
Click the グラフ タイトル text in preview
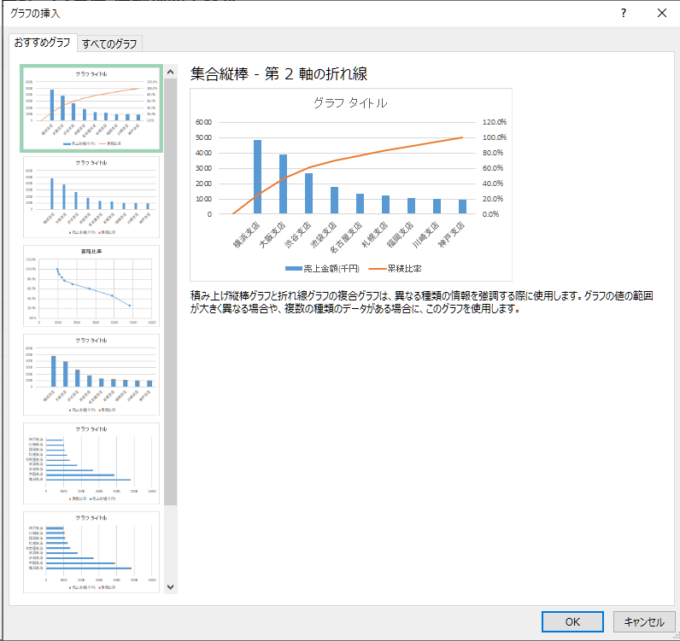tap(350, 103)
